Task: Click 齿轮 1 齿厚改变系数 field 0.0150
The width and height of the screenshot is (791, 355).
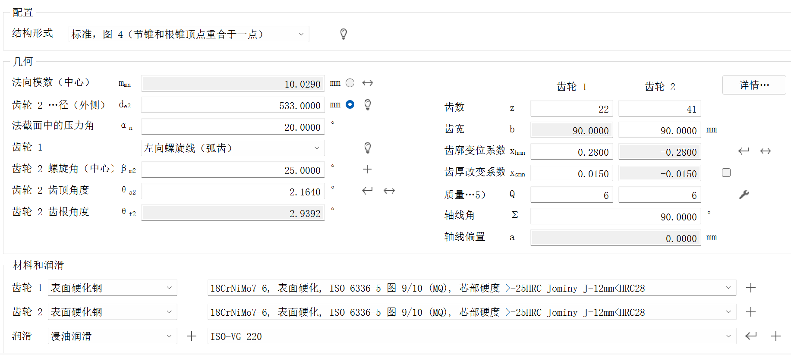Action: click(572, 173)
